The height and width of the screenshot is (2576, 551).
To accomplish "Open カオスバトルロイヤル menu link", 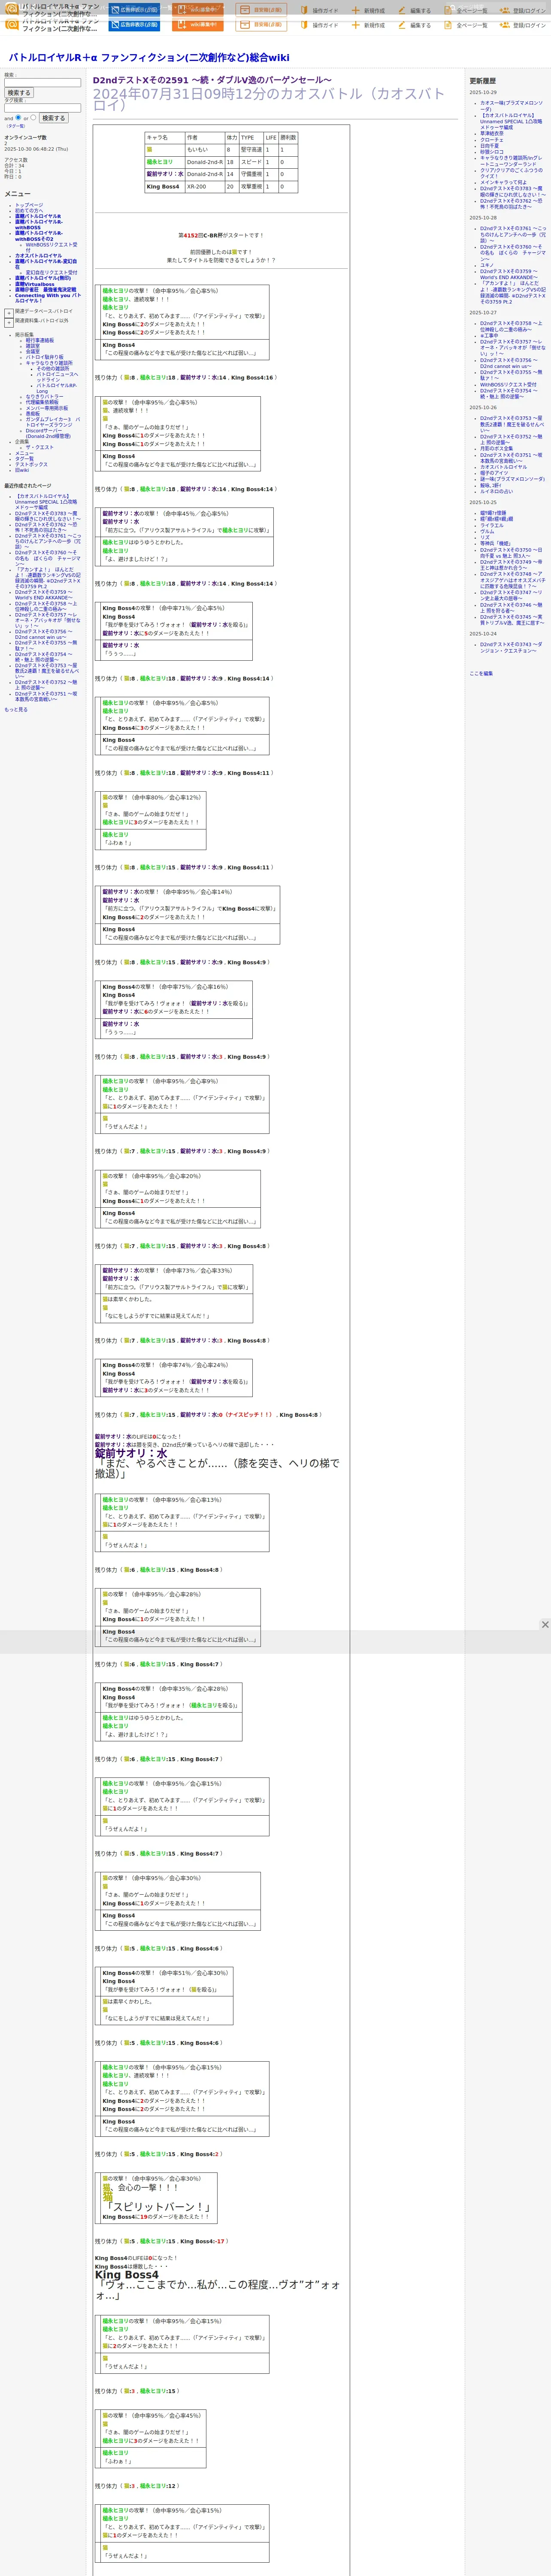I will pos(38,255).
